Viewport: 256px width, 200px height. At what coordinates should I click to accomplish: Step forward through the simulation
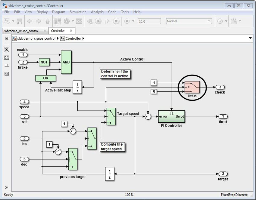click(106, 21)
